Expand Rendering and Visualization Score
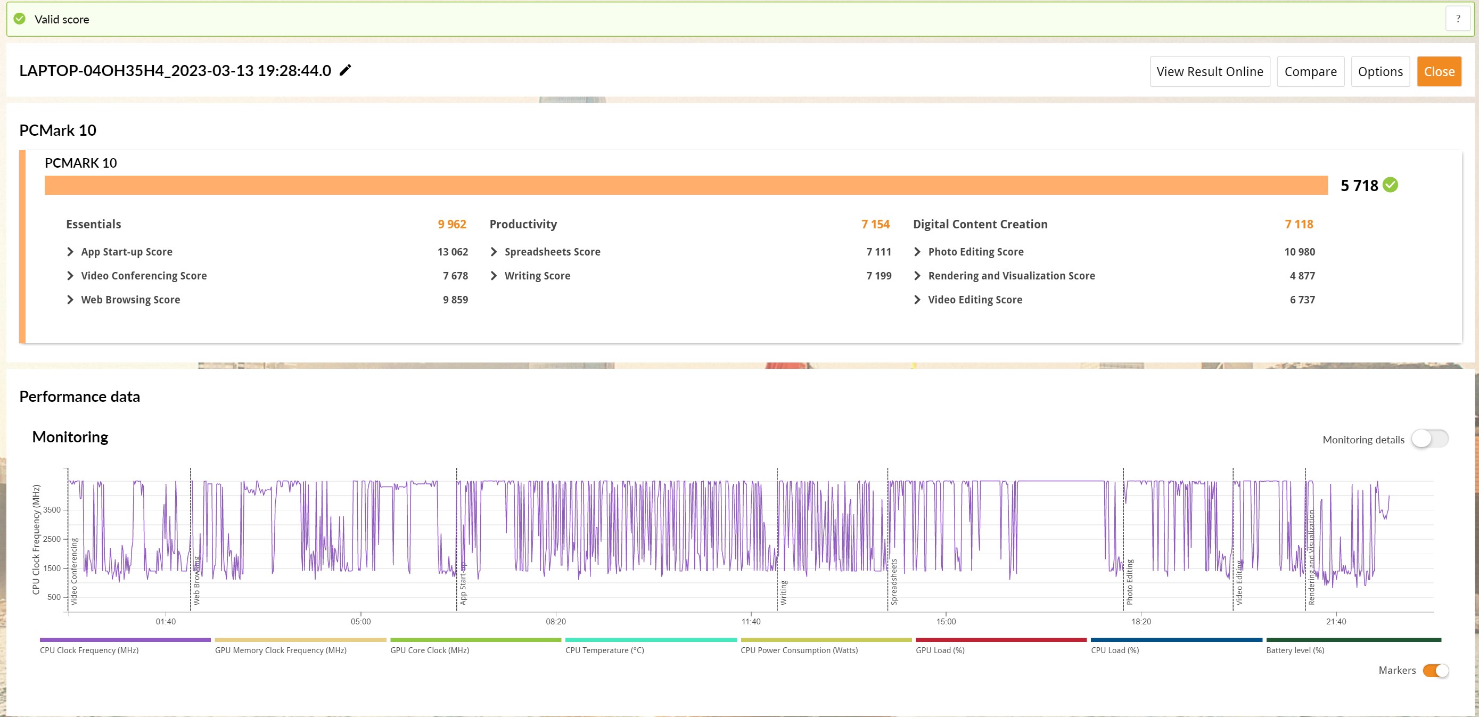1479x717 pixels. coord(917,276)
